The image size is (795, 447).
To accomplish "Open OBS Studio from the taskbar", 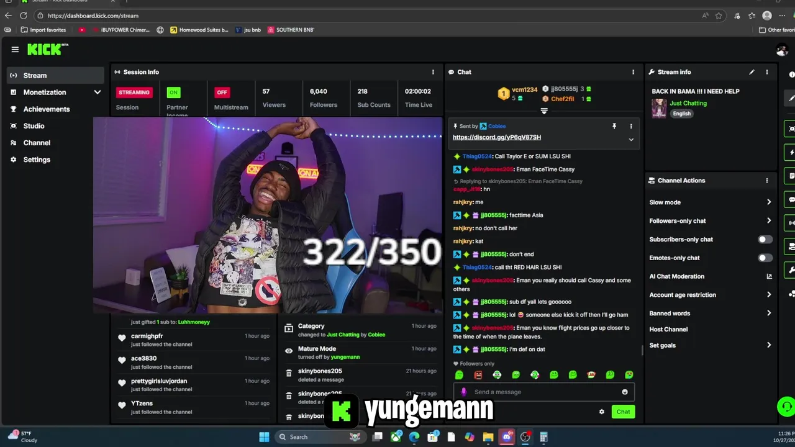I will (x=525, y=437).
